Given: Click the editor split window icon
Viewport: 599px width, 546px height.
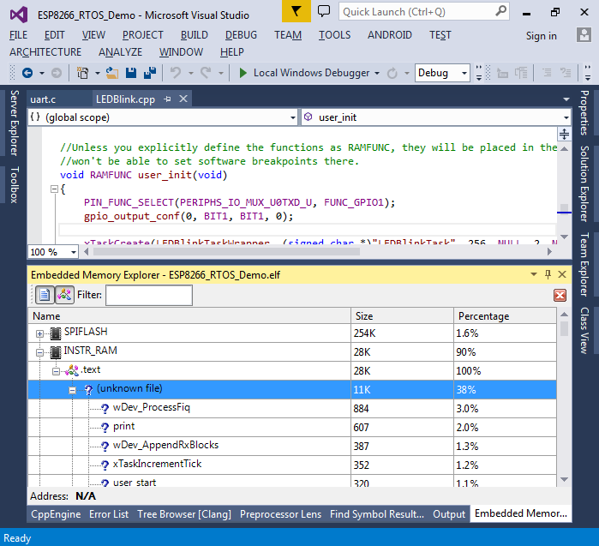Looking at the screenshot, I should 564,134.
